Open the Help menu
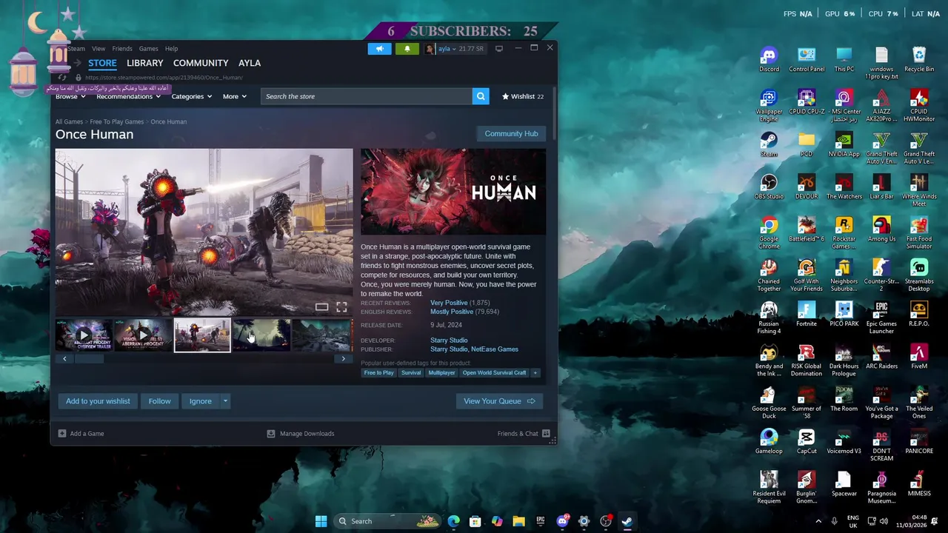The height and width of the screenshot is (533, 948). tap(171, 49)
